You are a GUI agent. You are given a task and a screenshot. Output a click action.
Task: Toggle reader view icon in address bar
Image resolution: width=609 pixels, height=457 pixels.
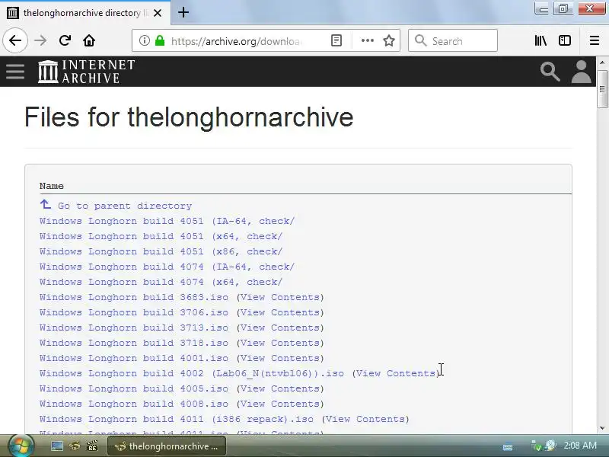[336, 40]
